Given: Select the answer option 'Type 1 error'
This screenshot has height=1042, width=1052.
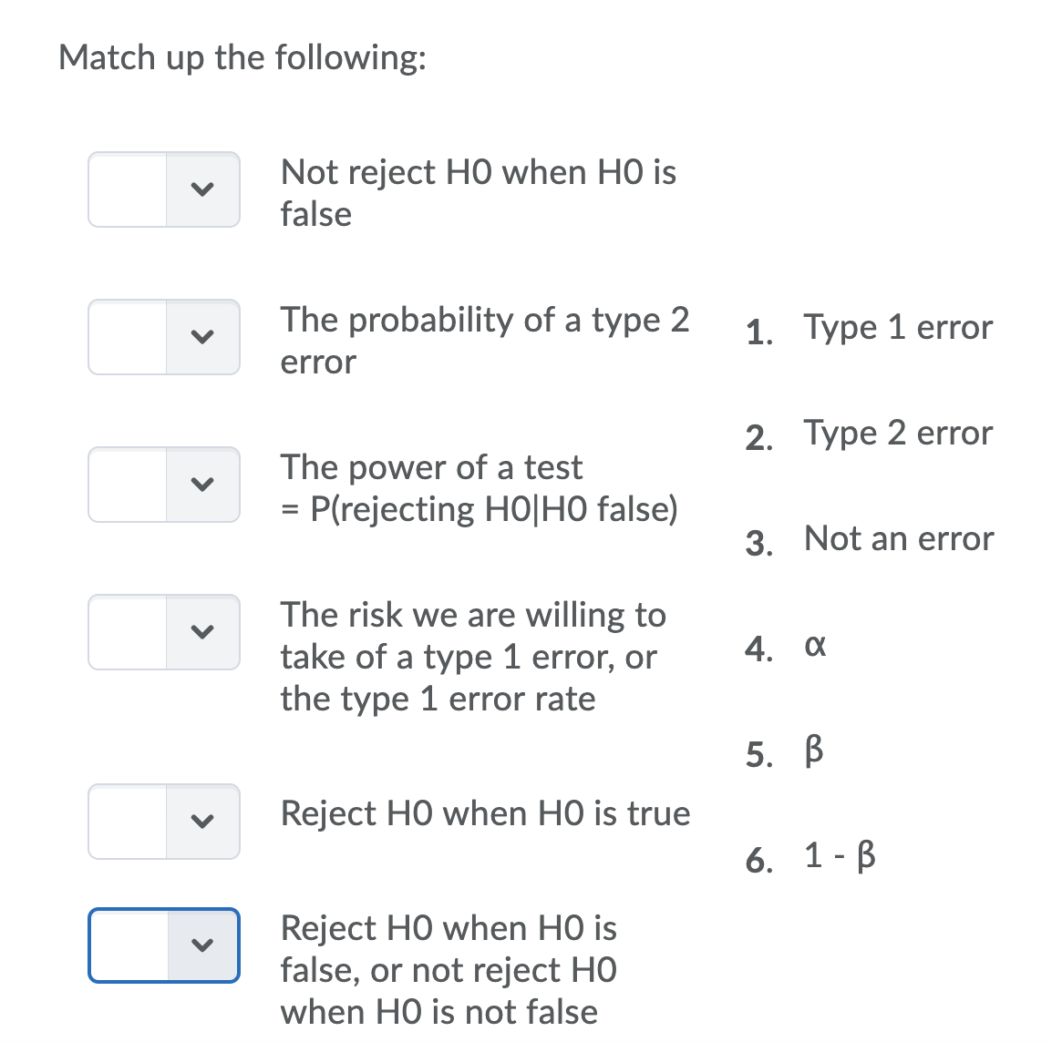Looking at the screenshot, I should (898, 327).
